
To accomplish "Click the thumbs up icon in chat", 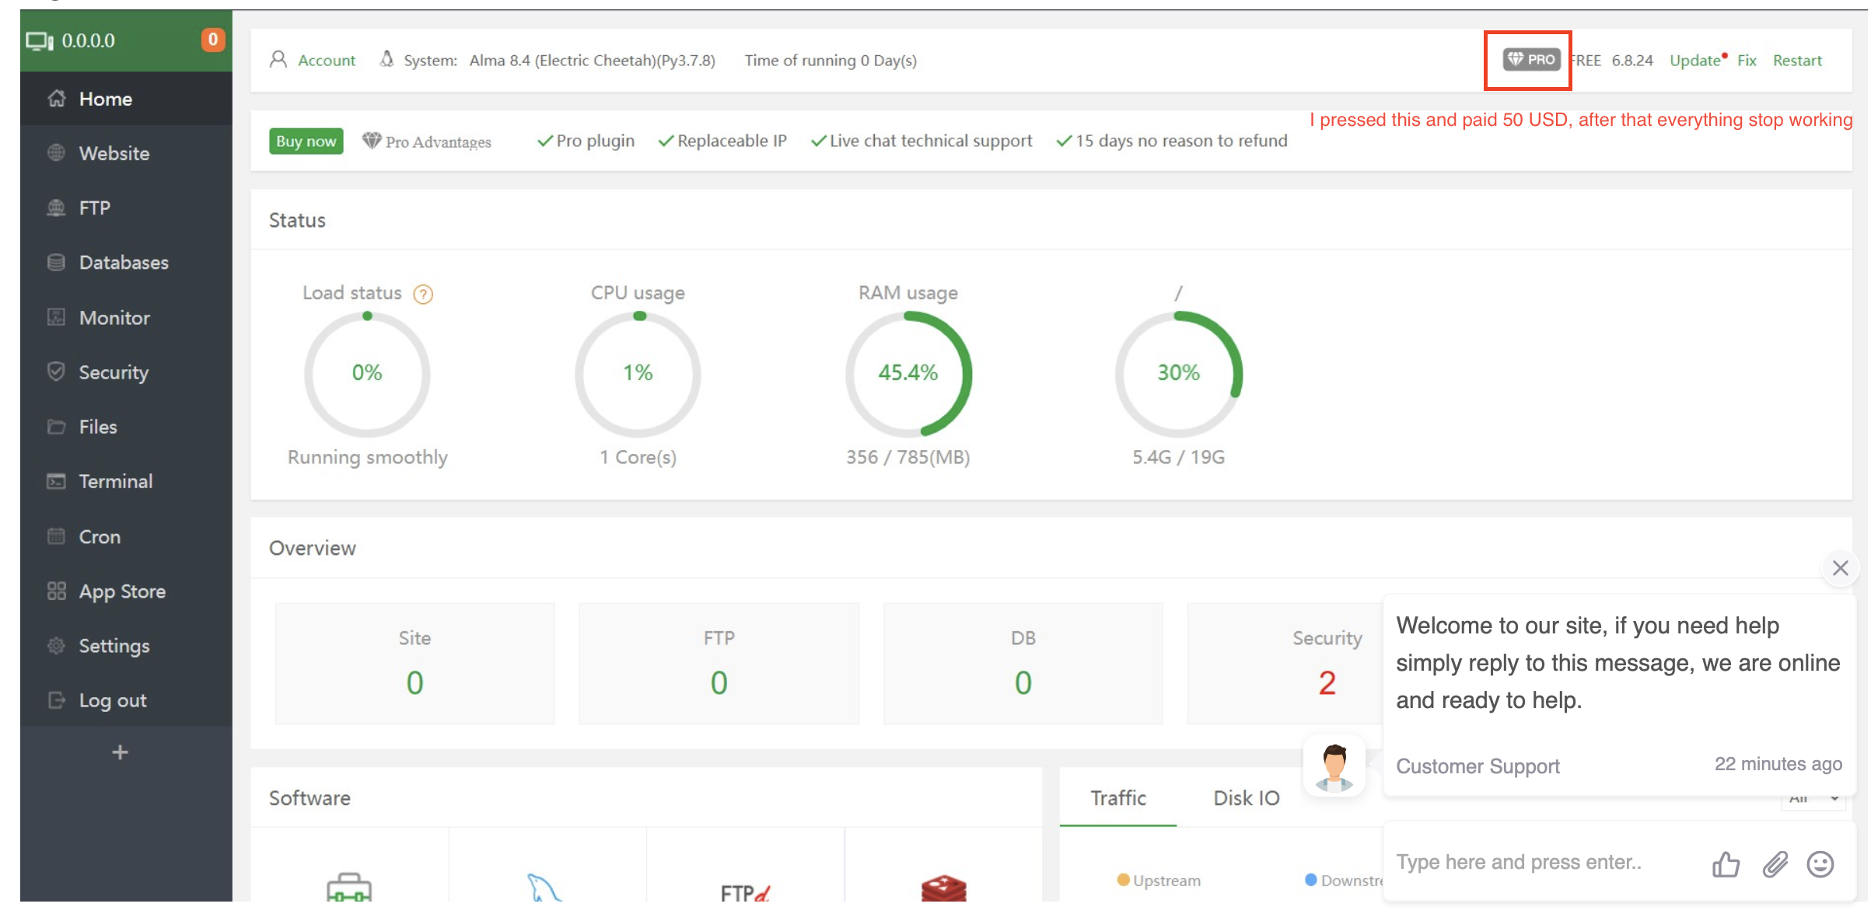I will click(1725, 863).
